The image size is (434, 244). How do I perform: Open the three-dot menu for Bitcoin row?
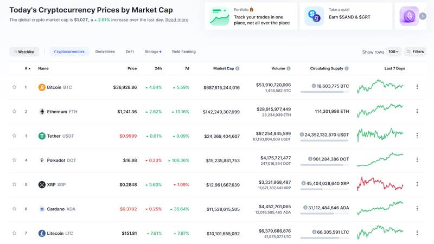point(417,87)
